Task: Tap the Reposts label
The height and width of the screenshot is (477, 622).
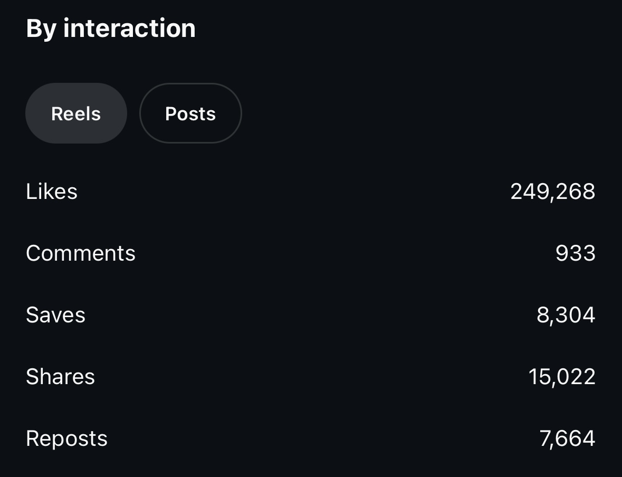Action: (66, 438)
